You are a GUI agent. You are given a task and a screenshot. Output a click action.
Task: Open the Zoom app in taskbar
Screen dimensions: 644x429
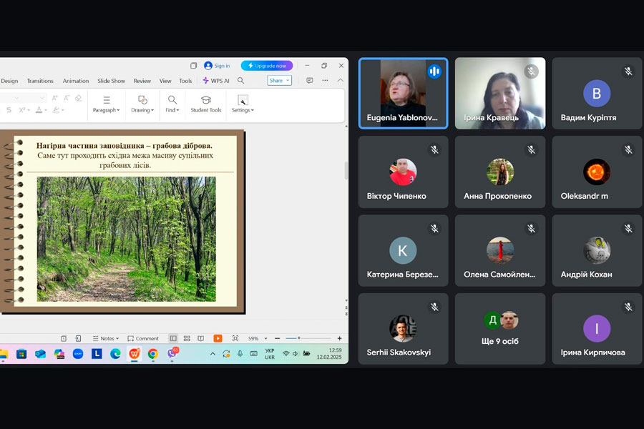tap(78, 353)
